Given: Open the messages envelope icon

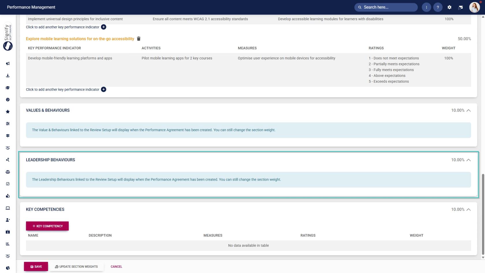Looking at the screenshot, I should 461,7.
